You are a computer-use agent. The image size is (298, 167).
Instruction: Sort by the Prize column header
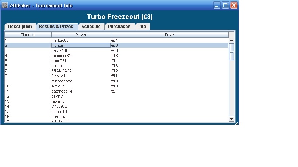tap(170, 35)
